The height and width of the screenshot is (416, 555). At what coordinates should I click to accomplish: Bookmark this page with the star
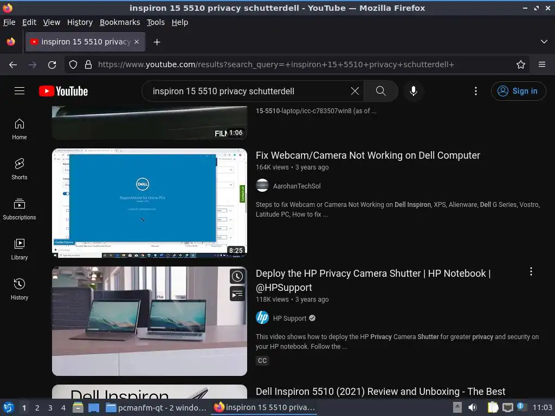coord(521,64)
